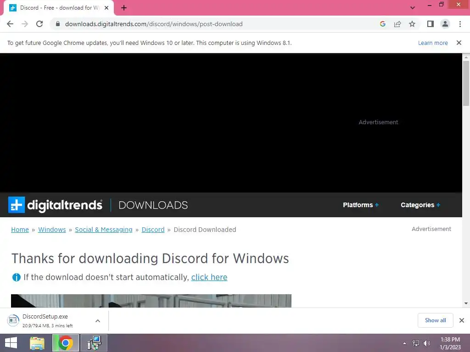The width and height of the screenshot is (470, 352).
Task: Select the Discord - Free download tab
Action: 58,8
